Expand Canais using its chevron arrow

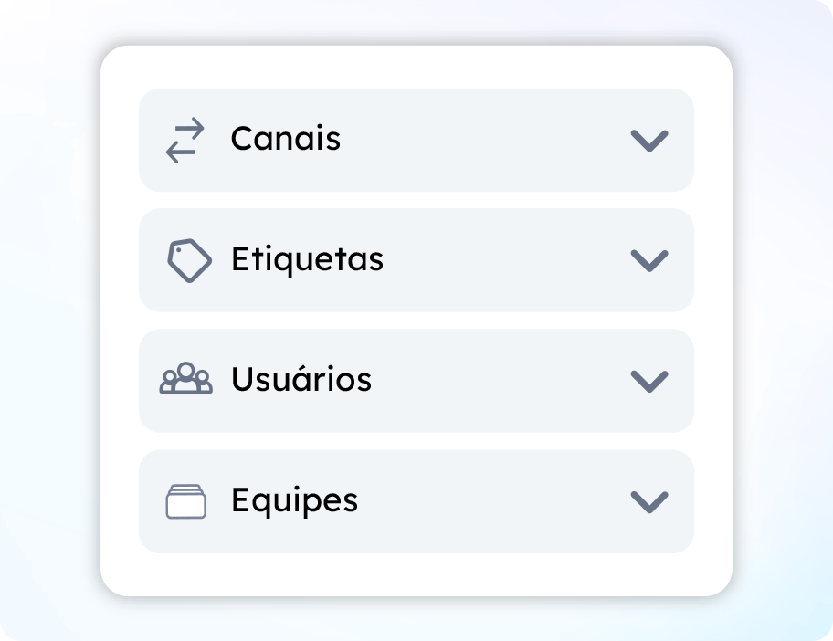pyautogui.click(x=649, y=141)
